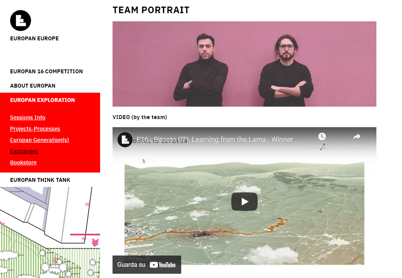Viewport: 402px width, 278px height.
Task: Select Europan Exploration menu section
Action: [43, 100]
